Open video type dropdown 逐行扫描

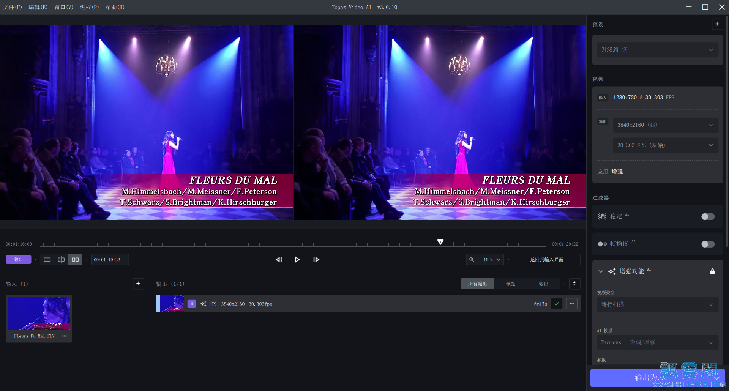click(x=658, y=304)
